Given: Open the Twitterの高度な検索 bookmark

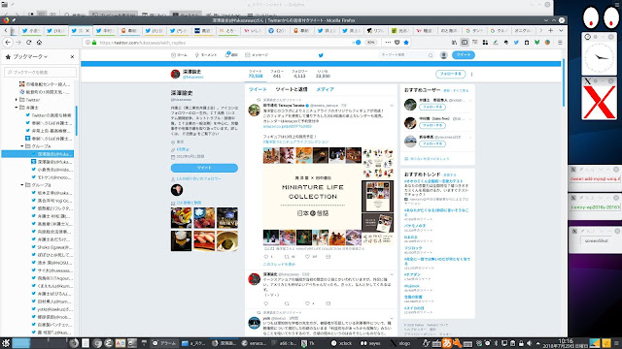Looking at the screenshot, I should click(49, 115).
